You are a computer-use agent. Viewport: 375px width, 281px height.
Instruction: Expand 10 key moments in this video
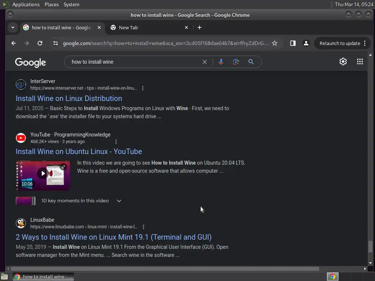(119, 201)
